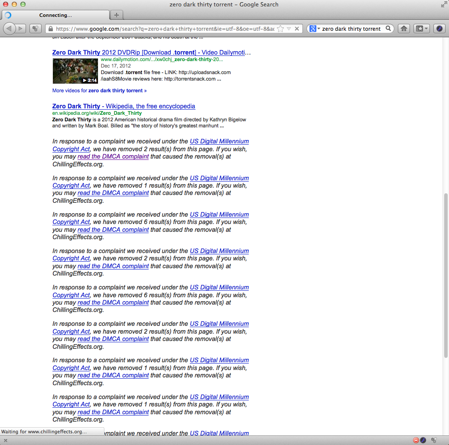The height and width of the screenshot is (445, 449).
Task: Open Zero Dark Thirty Wikipedia result
Action: [124, 106]
